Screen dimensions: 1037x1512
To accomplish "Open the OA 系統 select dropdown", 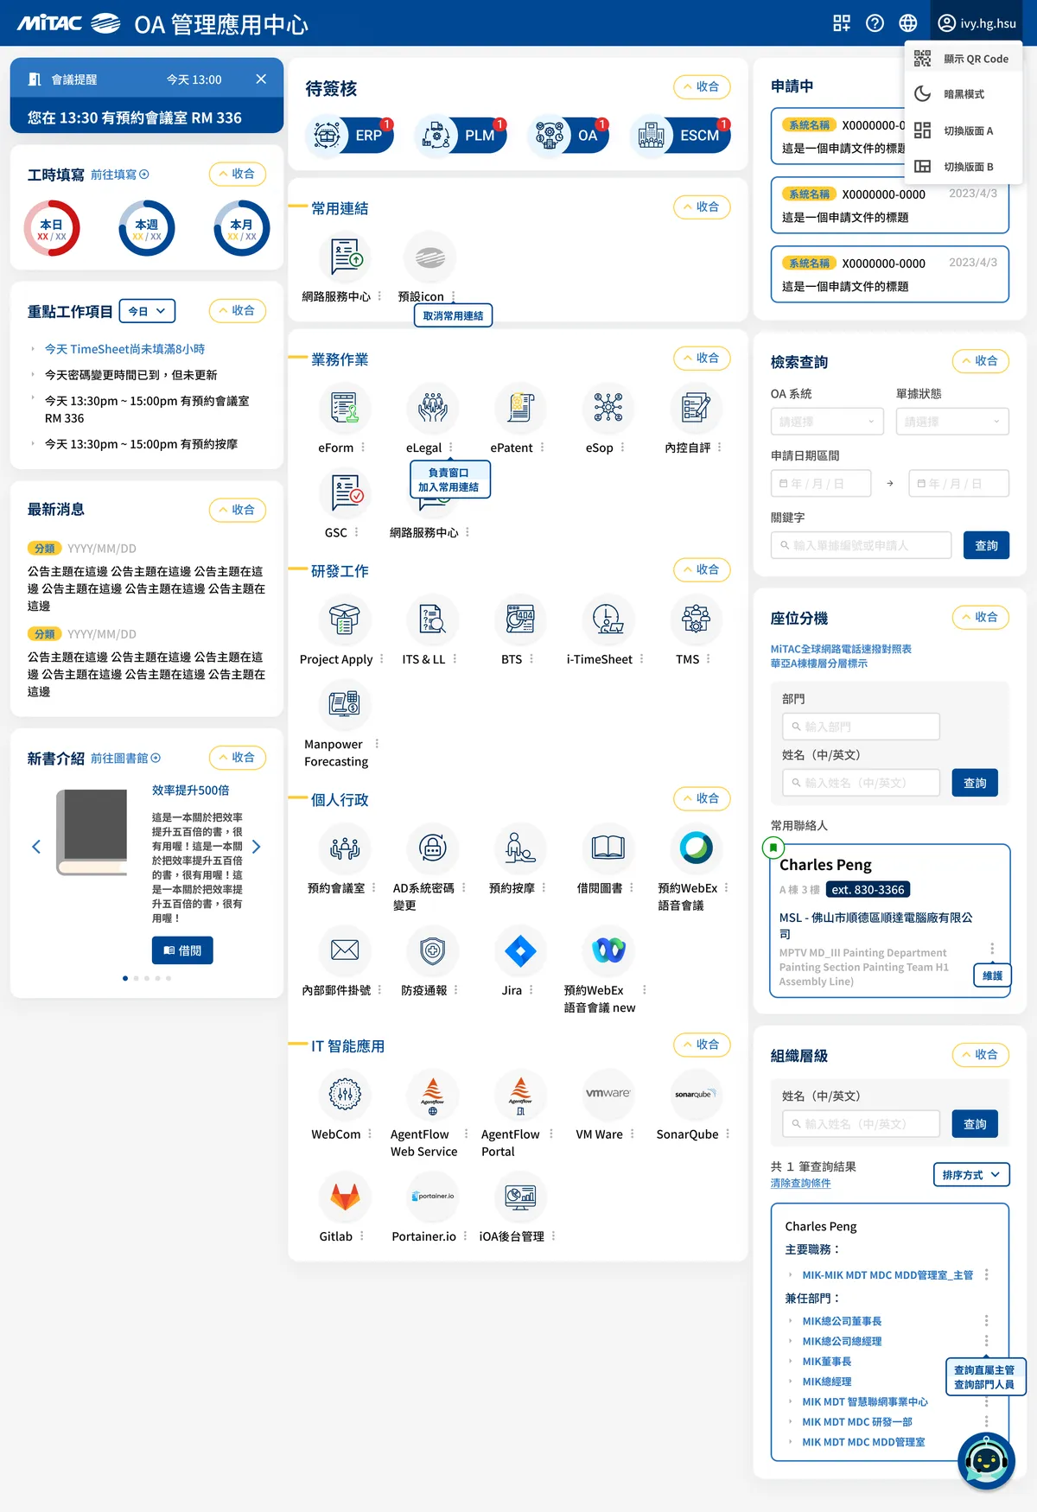I will click(827, 422).
